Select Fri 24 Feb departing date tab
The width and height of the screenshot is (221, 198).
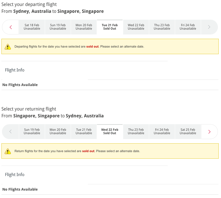pos(188,27)
